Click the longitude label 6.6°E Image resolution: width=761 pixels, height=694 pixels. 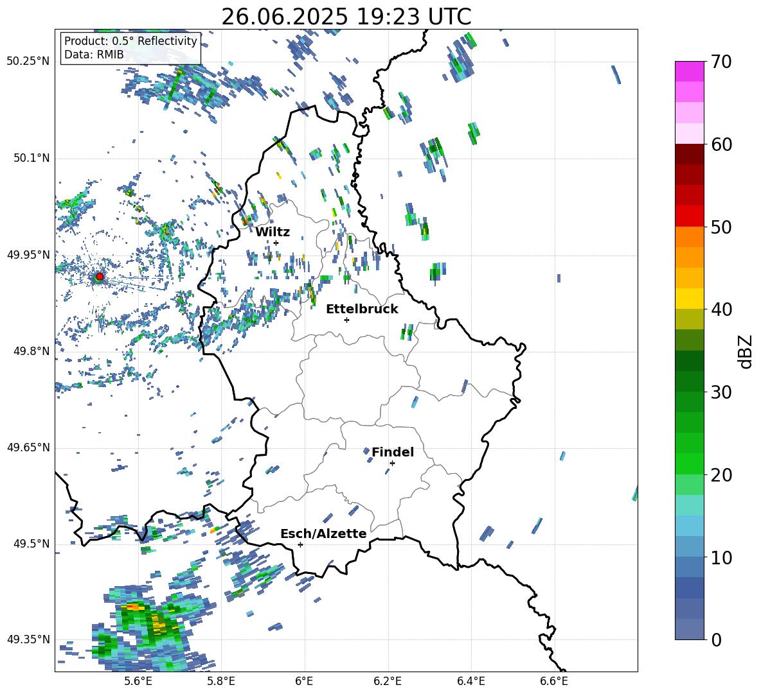point(554,681)
